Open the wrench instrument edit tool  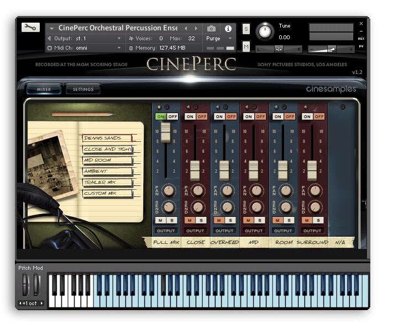30,27
